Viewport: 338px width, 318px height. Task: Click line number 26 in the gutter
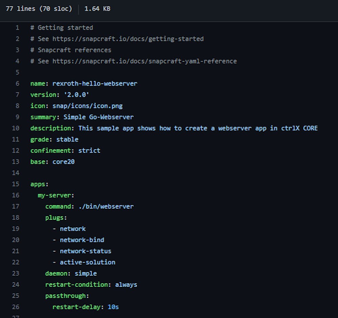point(16,307)
